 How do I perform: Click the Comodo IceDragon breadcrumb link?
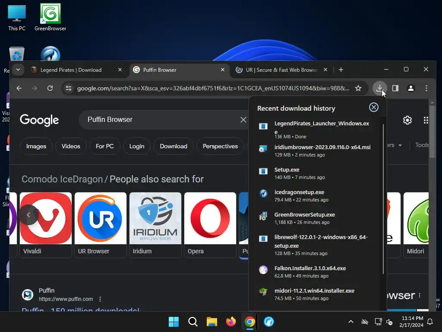[x=62, y=179]
